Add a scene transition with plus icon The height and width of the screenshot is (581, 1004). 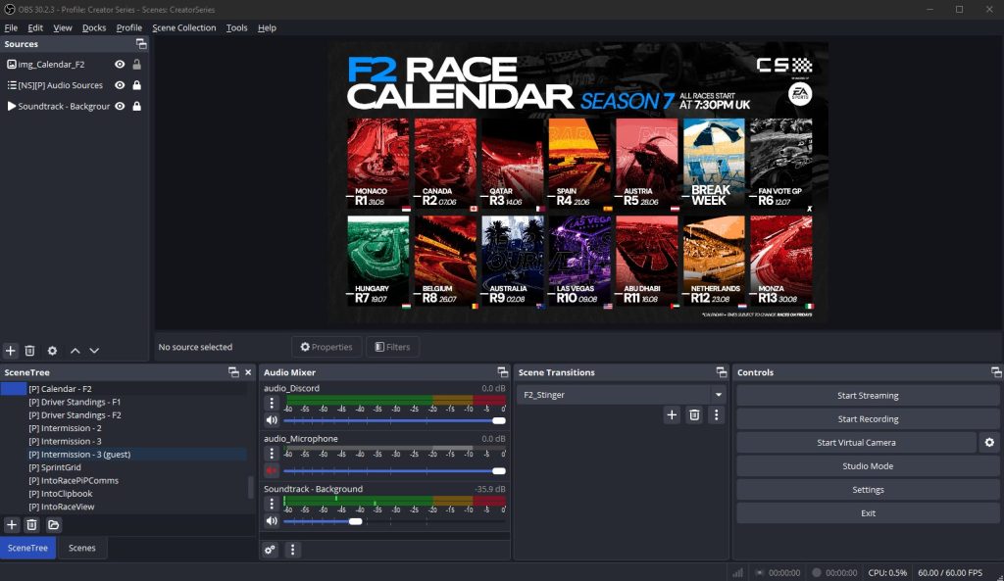672,415
